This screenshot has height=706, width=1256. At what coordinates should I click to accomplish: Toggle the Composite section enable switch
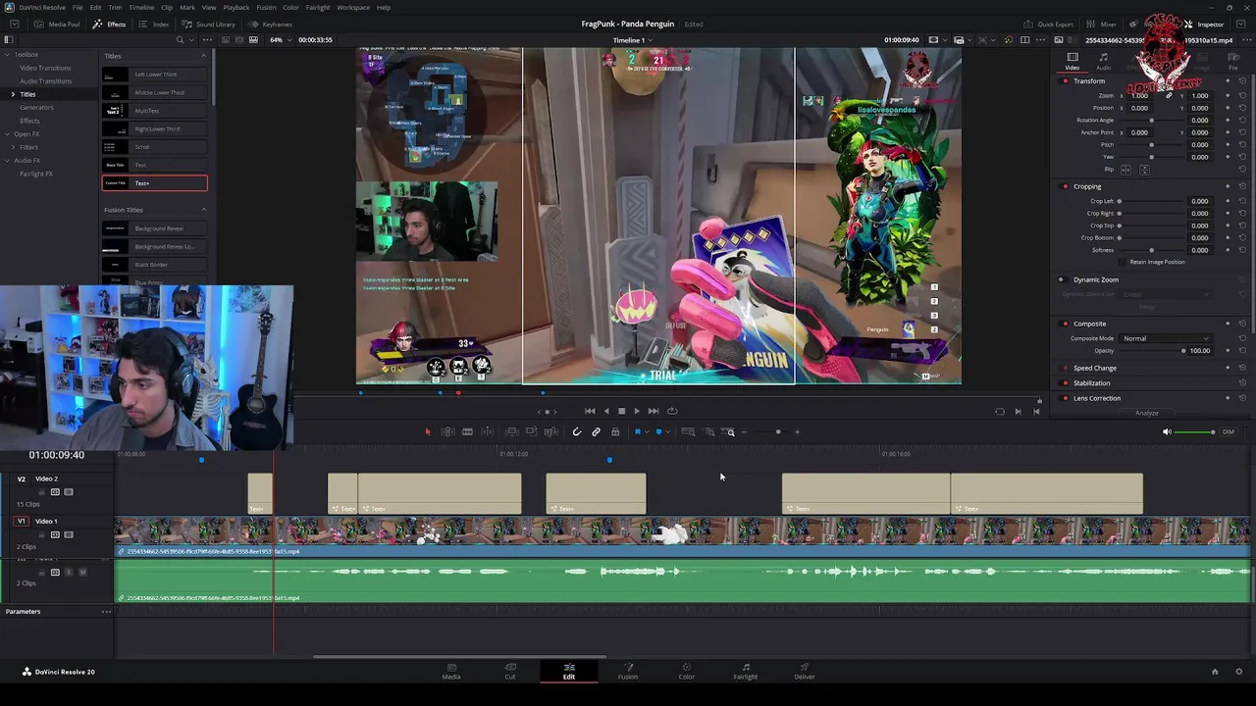(x=1065, y=324)
